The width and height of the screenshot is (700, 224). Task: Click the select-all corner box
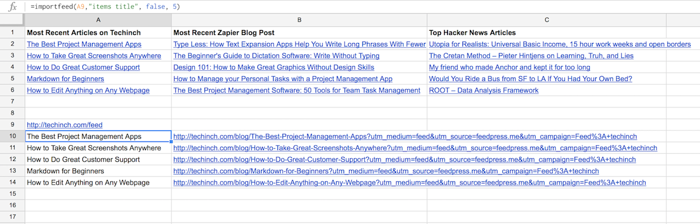(x=12, y=20)
